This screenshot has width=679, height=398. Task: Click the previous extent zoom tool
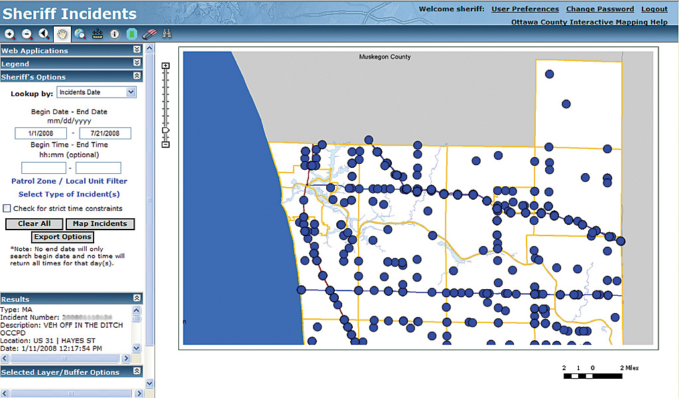(44, 34)
